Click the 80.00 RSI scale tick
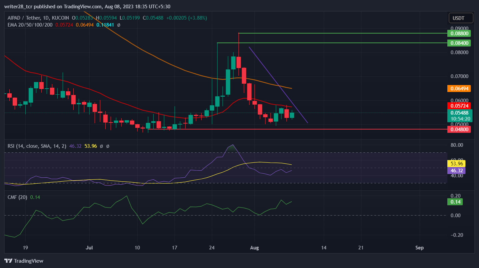Image resolution: width=479 pixels, height=268 pixels. [x=456, y=145]
